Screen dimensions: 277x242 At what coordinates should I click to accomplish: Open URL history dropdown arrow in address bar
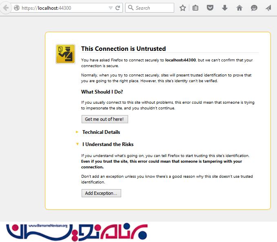(111, 8)
